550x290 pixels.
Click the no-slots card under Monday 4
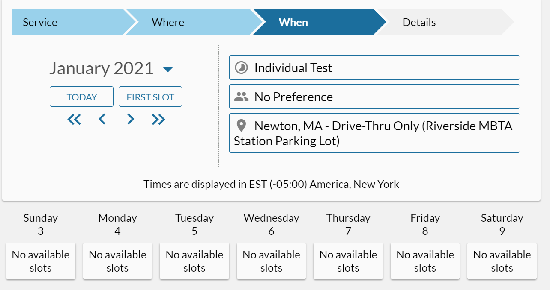[x=117, y=261]
